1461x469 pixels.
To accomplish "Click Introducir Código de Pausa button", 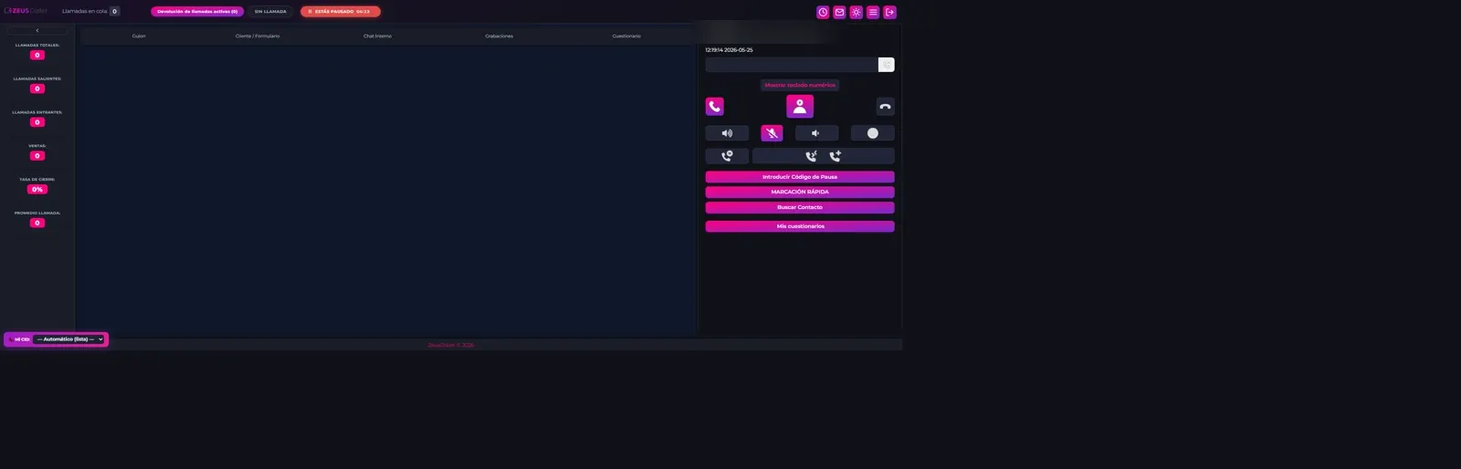I will click(800, 177).
